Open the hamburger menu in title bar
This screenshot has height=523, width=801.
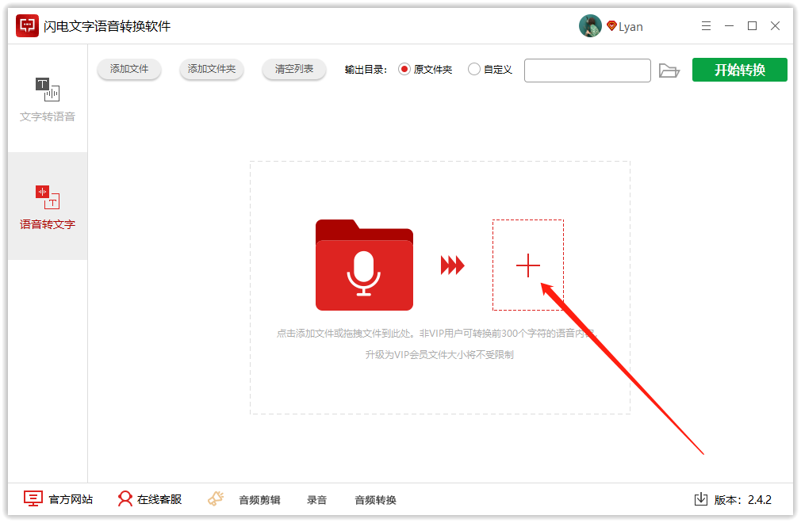(x=706, y=25)
